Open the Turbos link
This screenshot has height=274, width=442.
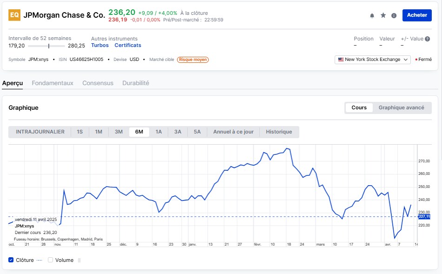coord(100,45)
